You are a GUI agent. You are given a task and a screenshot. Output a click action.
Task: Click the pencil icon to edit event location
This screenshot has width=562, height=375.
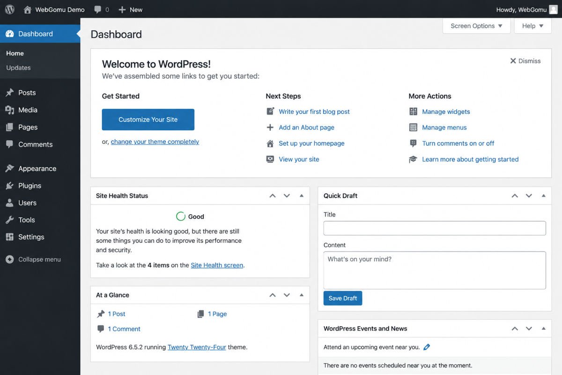tap(426, 347)
